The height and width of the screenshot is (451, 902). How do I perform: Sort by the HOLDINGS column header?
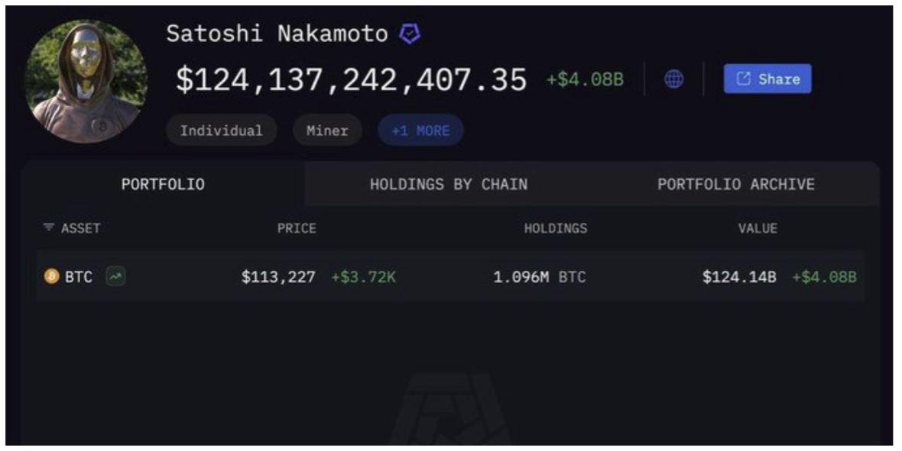pyautogui.click(x=556, y=228)
